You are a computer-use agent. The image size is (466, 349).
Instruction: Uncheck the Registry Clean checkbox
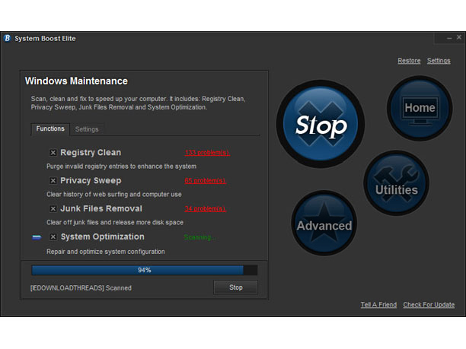tap(53, 153)
